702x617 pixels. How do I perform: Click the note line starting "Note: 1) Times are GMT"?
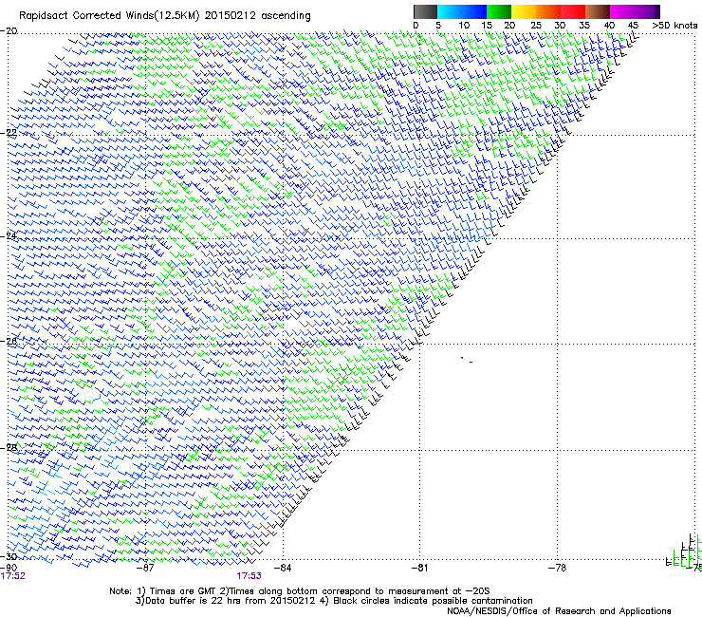[299, 591]
